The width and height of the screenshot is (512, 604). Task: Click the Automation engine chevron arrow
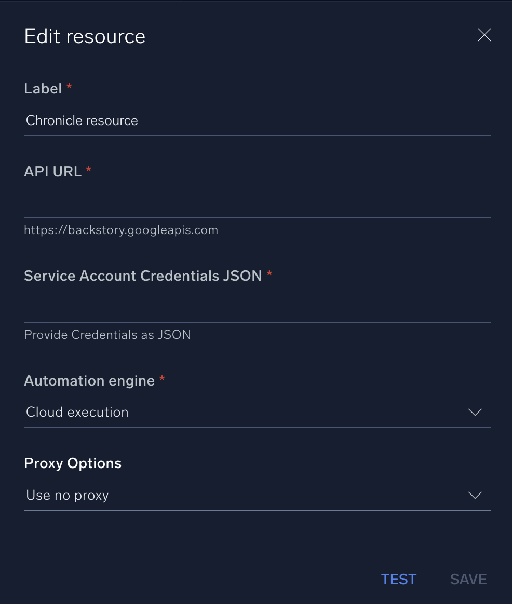pos(475,413)
